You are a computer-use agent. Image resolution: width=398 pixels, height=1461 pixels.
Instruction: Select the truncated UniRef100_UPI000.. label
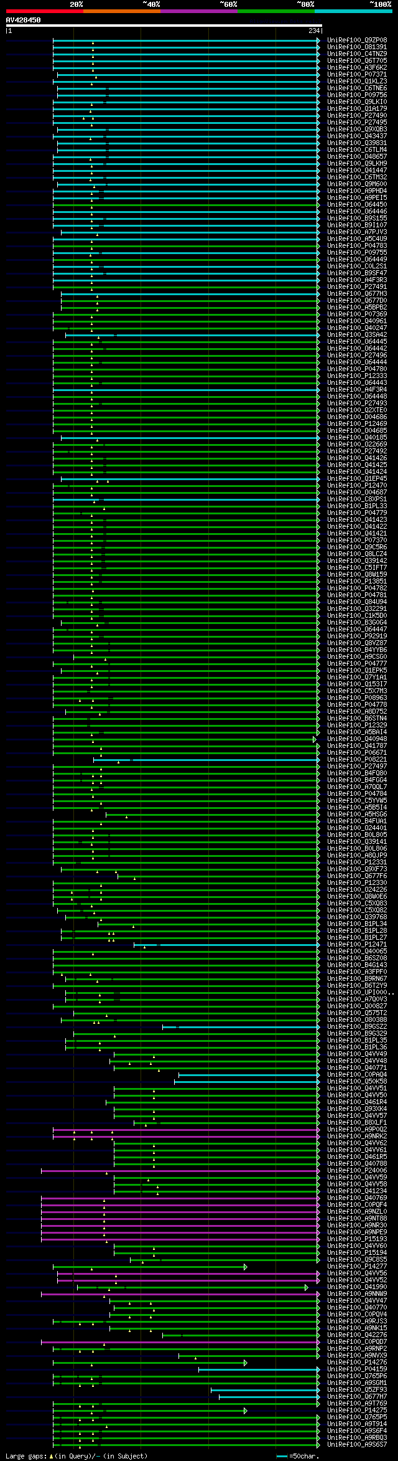click(x=360, y=993)
